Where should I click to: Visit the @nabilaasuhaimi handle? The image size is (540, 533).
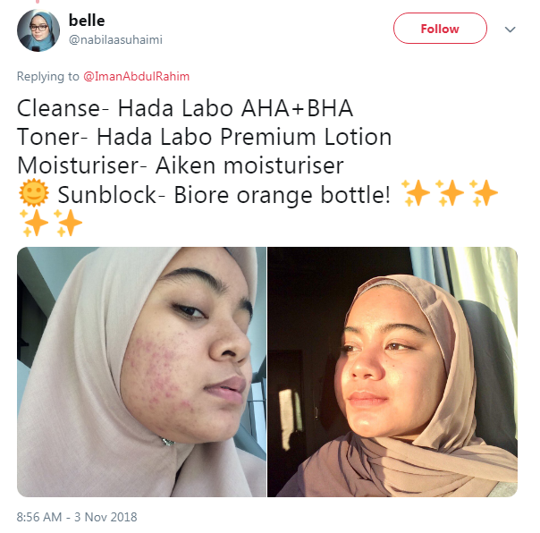click(115, 39)
